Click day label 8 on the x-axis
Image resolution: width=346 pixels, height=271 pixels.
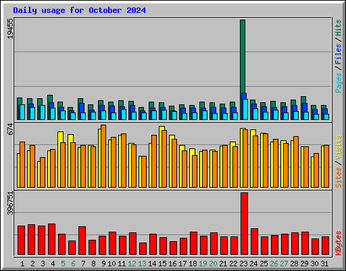[93, 264]
